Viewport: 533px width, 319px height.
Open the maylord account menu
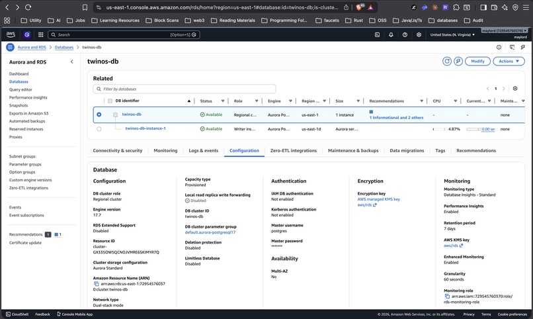point(505,30)
